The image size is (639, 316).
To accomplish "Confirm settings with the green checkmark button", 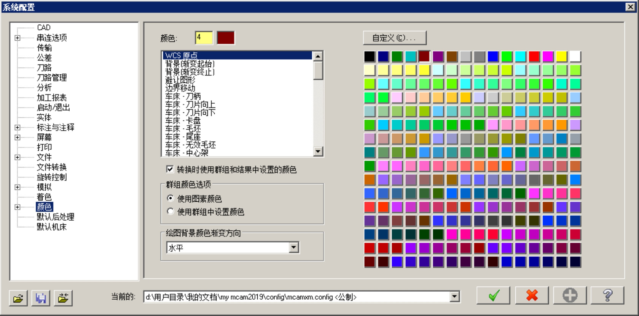I will pyautogui.click(x=493, y=295).
